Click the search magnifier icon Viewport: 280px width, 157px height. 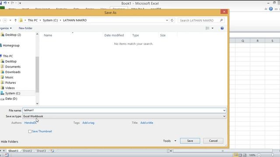(x=221, y=20)
